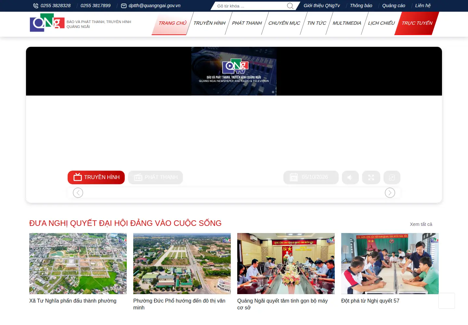The width and height of the screenshot is (468, 325).
Task: Open the TRUYỀN HÌNH navigation menu
Action: (209, 23)
